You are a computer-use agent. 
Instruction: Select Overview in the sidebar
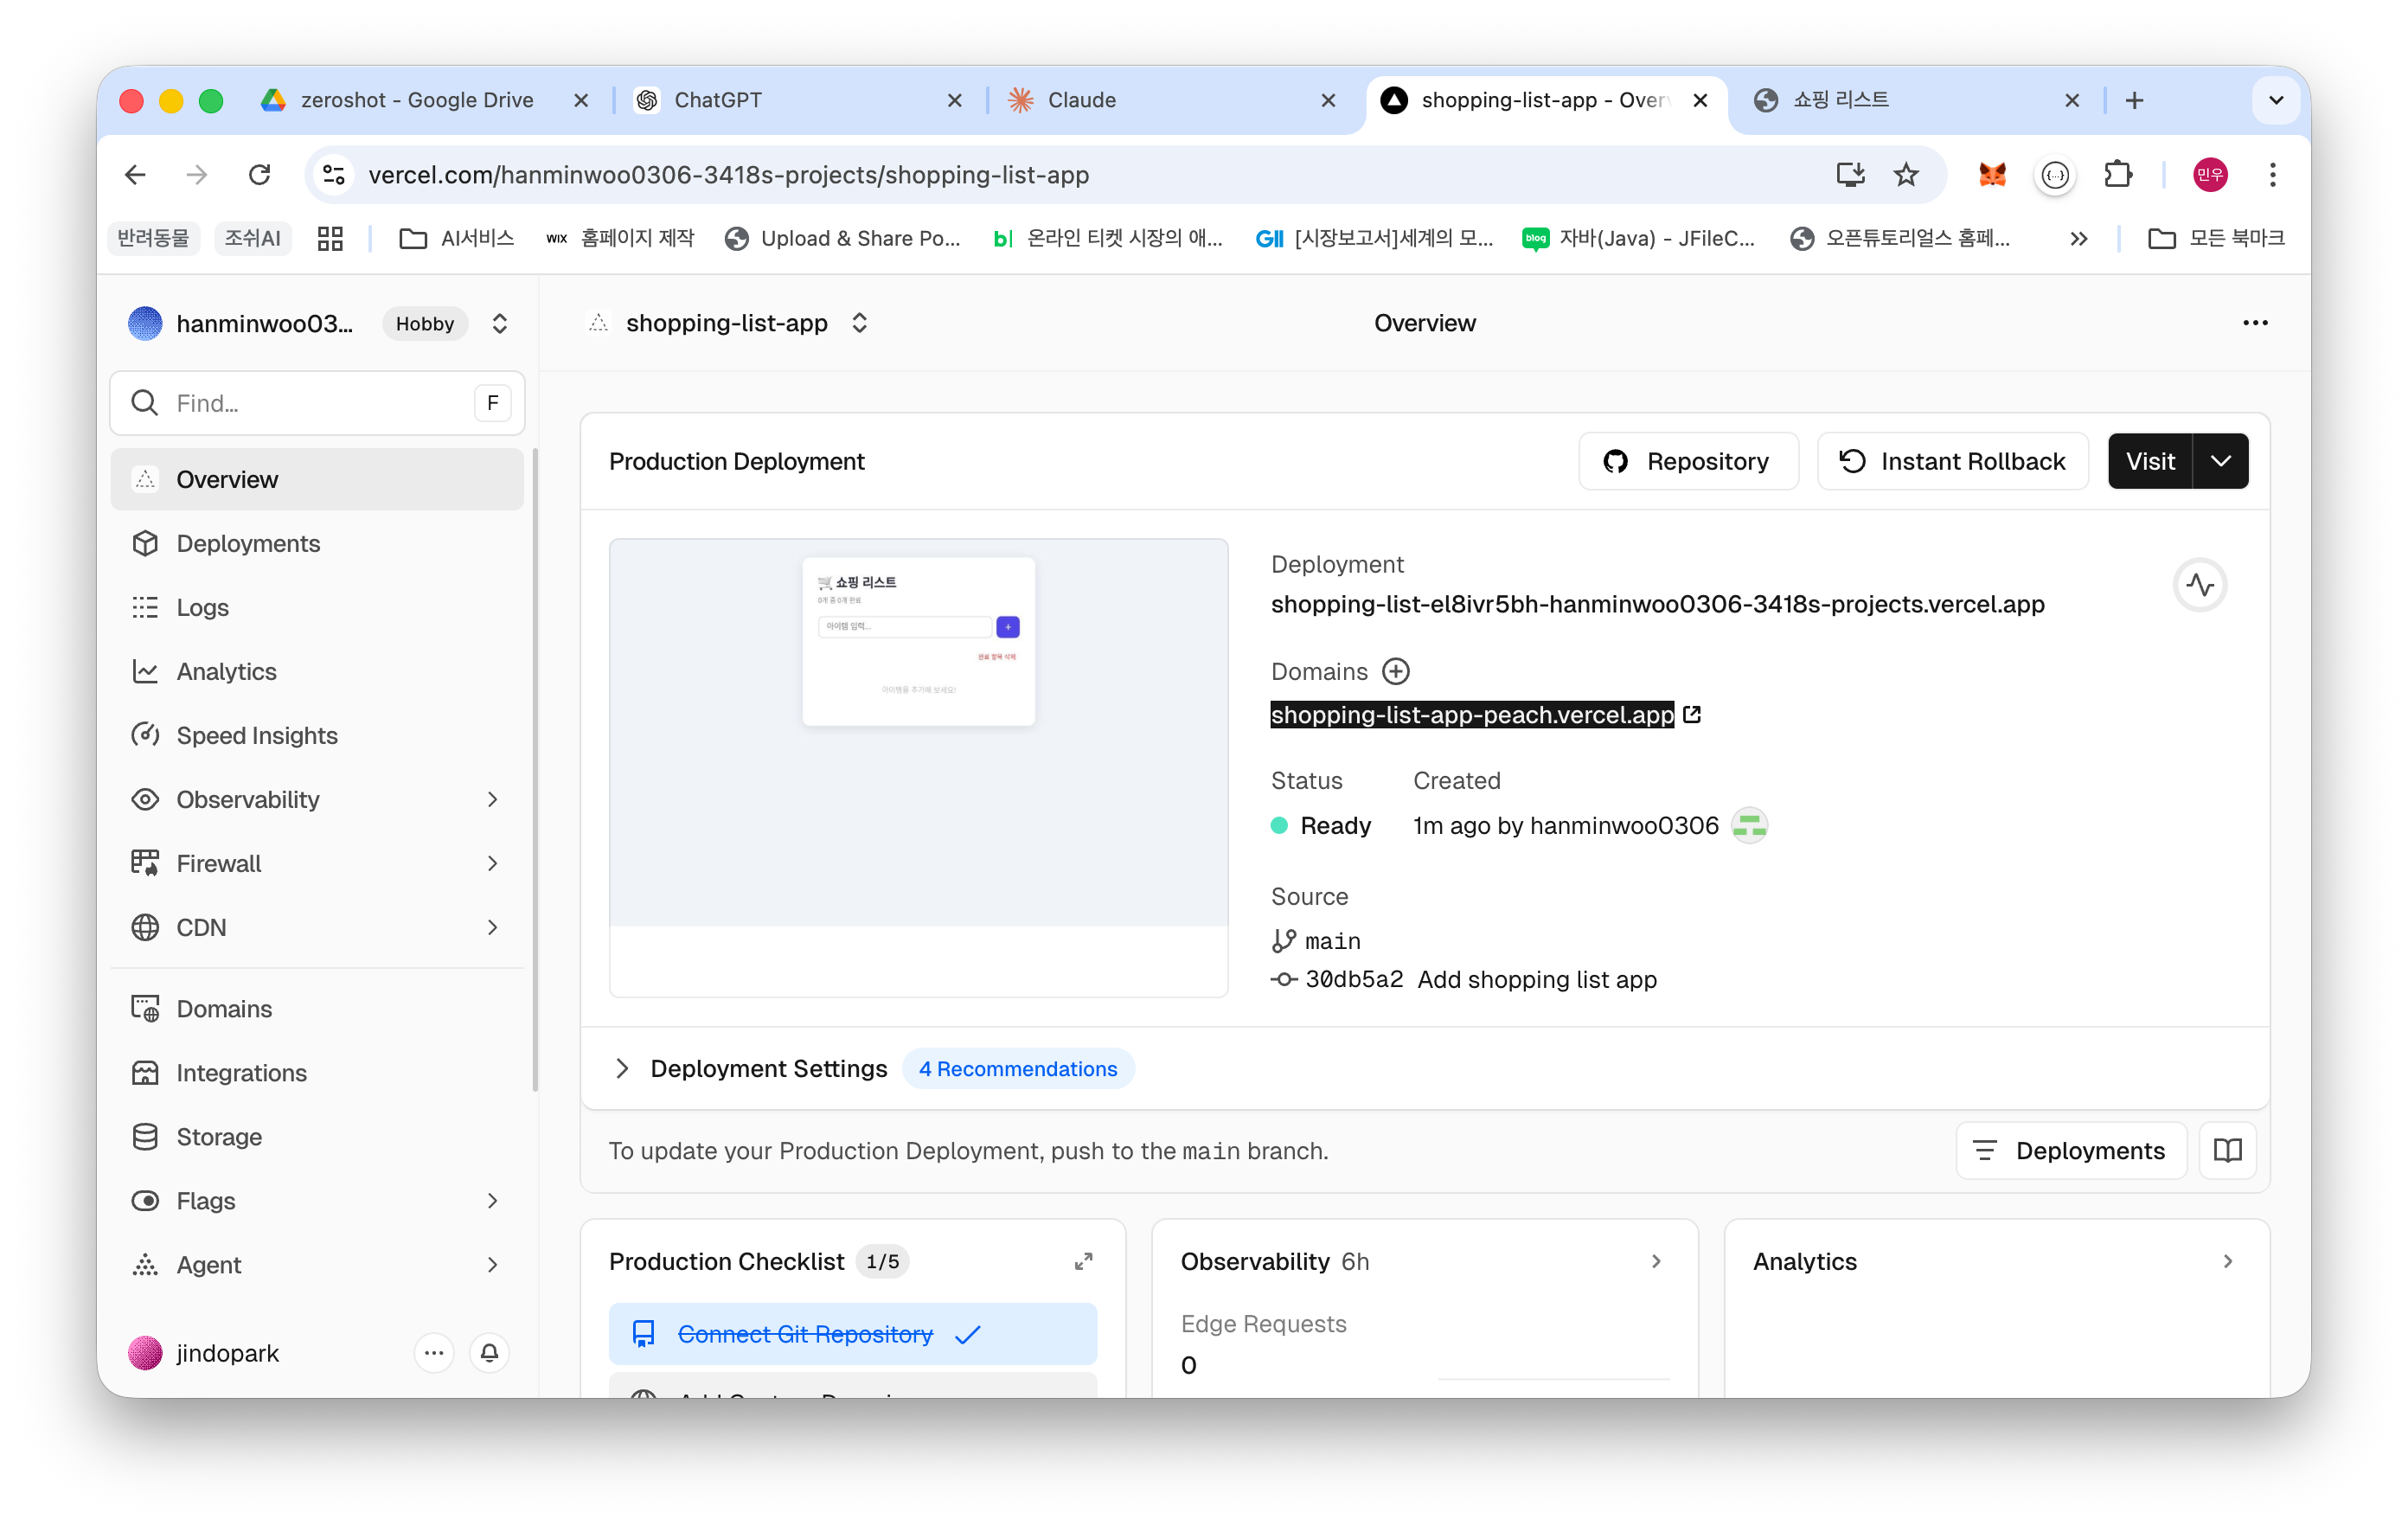coord(317,479)
